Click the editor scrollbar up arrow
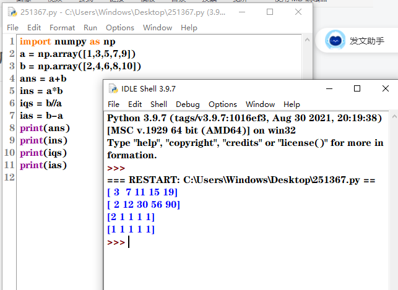 pos(307,40)
